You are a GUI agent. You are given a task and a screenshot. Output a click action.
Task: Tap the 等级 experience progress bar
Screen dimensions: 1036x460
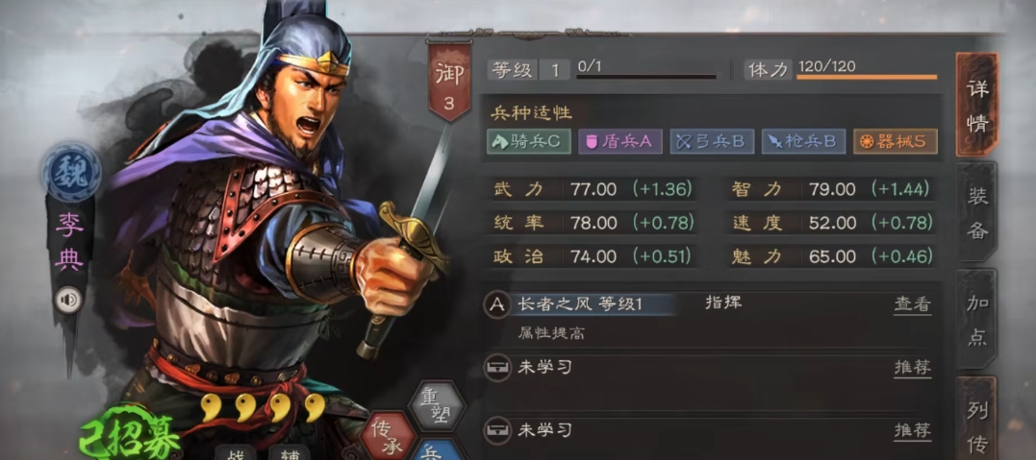[646, 77]
